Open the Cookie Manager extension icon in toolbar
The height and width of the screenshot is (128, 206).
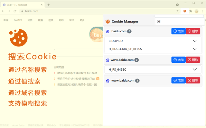point(185,11)
